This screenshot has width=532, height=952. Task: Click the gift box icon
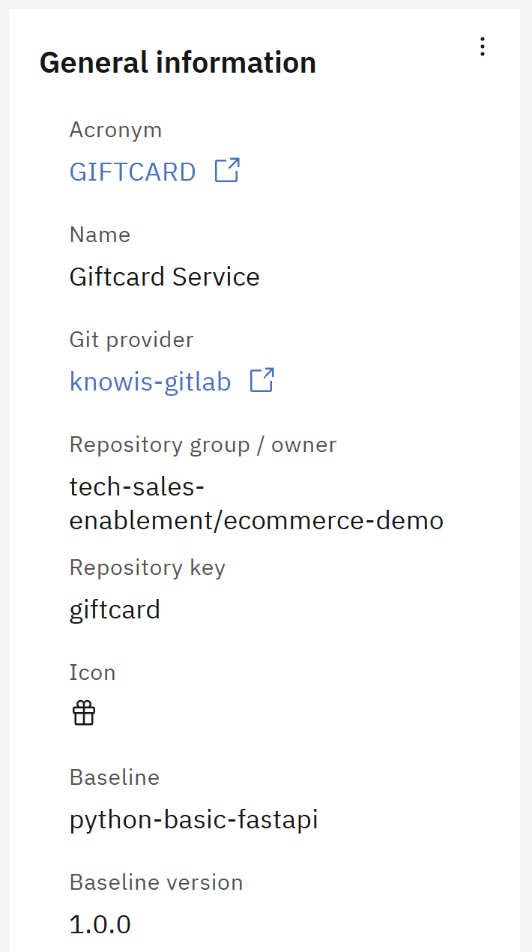[84, 713]
